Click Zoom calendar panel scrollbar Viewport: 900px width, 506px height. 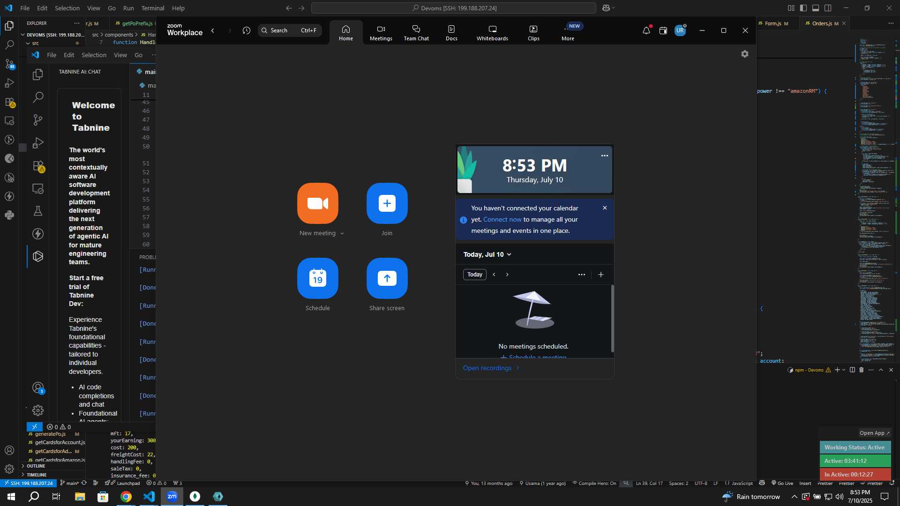(x=612, y=319)
